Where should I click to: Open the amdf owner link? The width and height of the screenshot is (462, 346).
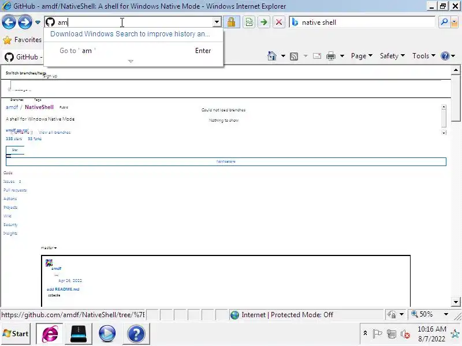[x=12, y=107]
